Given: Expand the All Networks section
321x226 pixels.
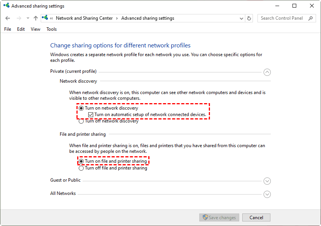Looking at the screenshot, I should pos(267,194).
